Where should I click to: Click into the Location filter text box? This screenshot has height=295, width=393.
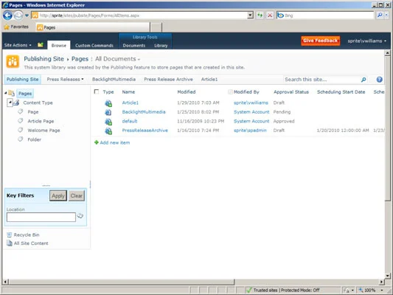tap(41, 217)
